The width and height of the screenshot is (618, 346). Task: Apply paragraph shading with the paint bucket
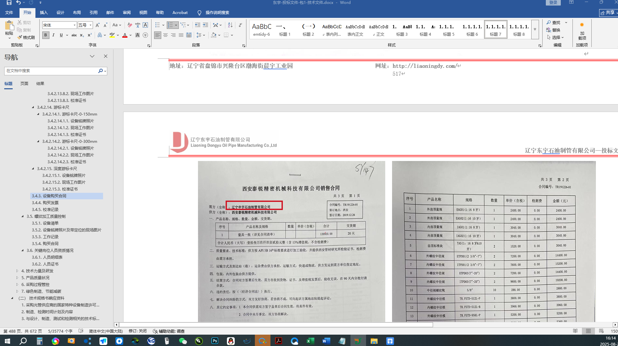(x=214, y=35)
